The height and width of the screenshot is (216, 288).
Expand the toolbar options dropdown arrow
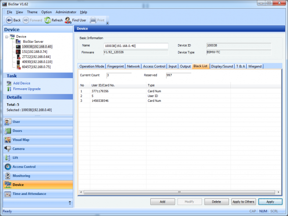click(x=108, y=23)
